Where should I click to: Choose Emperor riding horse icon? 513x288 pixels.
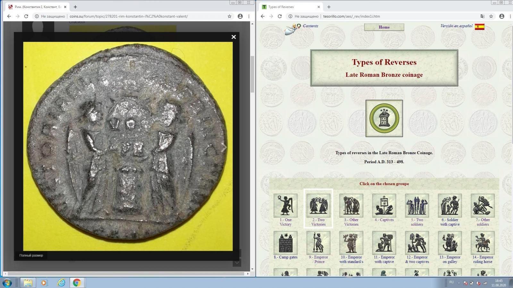(x=483, y=243)
